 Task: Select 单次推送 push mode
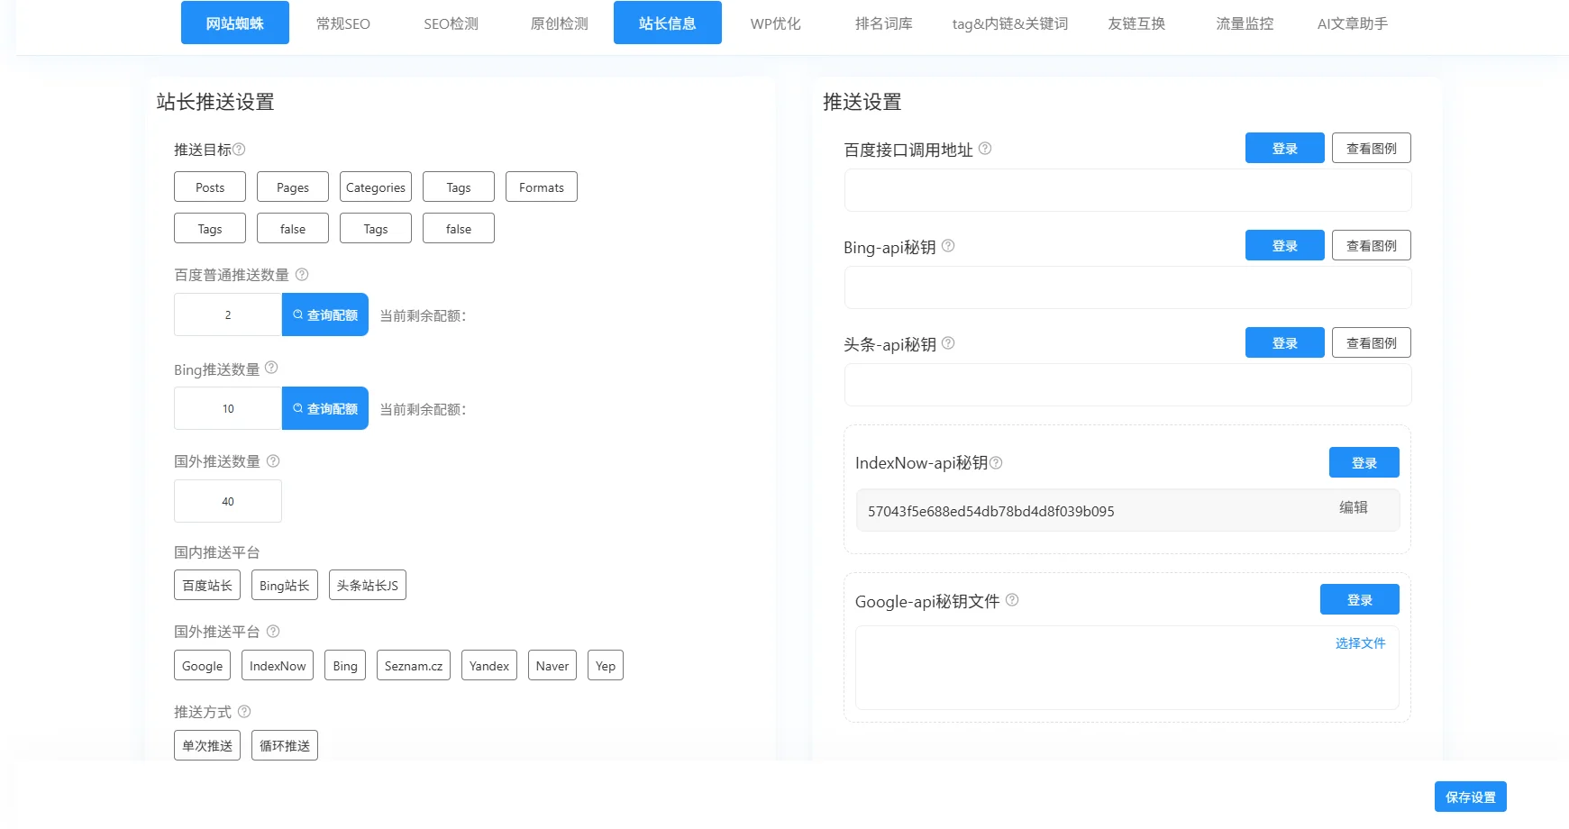pyautogui.click(x=207, y=745)
